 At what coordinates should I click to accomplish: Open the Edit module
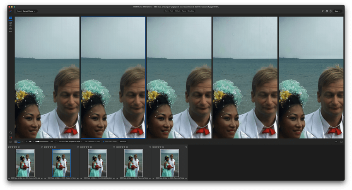10,24
